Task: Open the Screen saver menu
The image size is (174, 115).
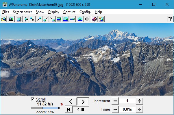Action: click(x=23, y=12)
